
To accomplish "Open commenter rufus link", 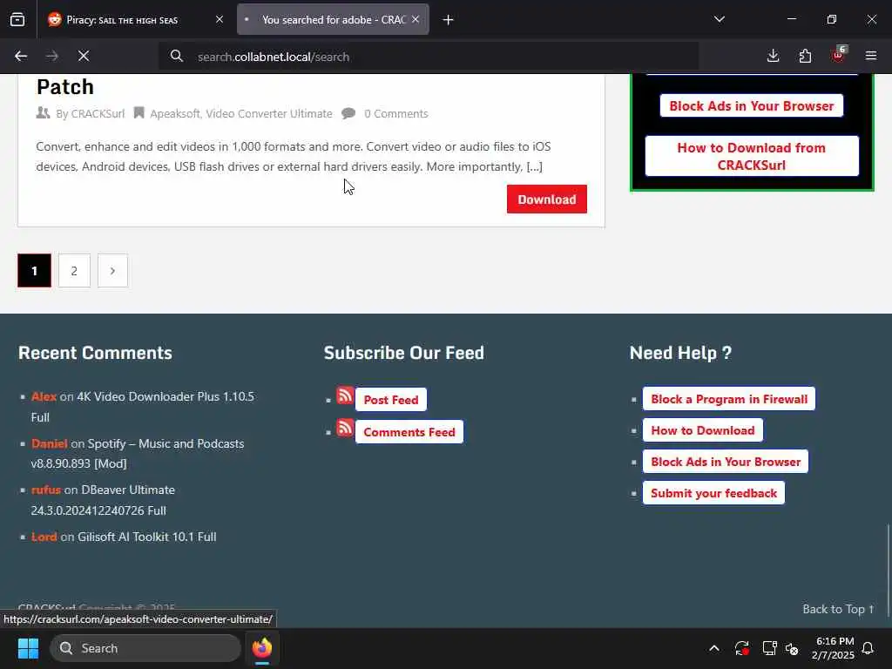I will (45, 490).
